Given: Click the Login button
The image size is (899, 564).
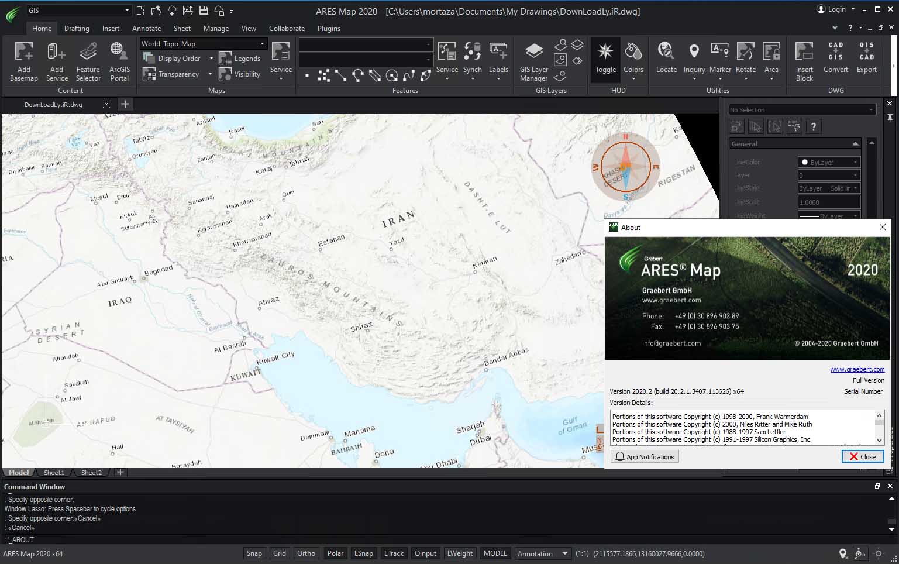Looking at the screenshot, I should click(836, 9).
